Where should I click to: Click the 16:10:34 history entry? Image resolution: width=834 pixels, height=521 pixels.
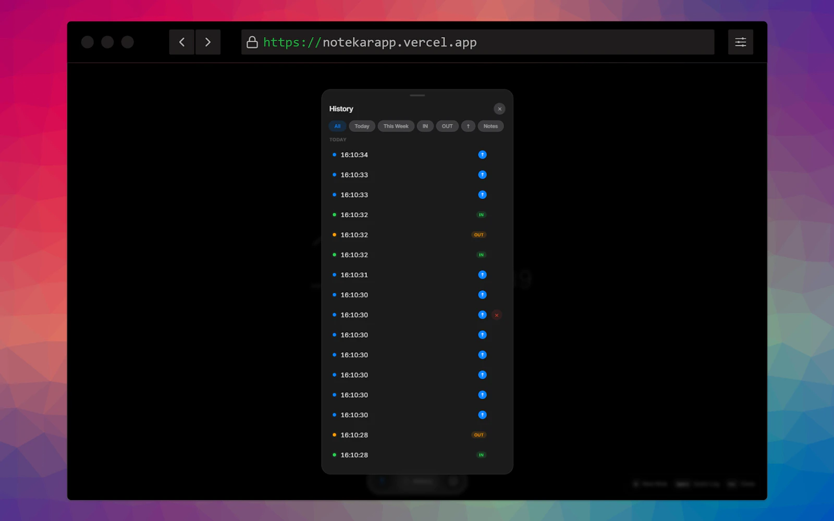pos(417,155)
